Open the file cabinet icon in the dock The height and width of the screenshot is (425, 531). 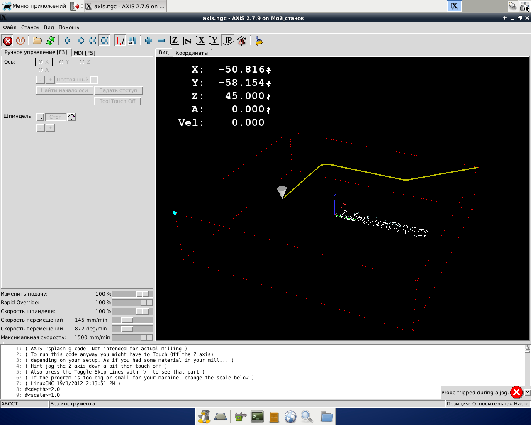(x=274, y=416)
